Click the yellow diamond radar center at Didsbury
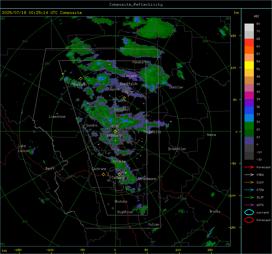This screenshot has height=254, width=272. 115,132
